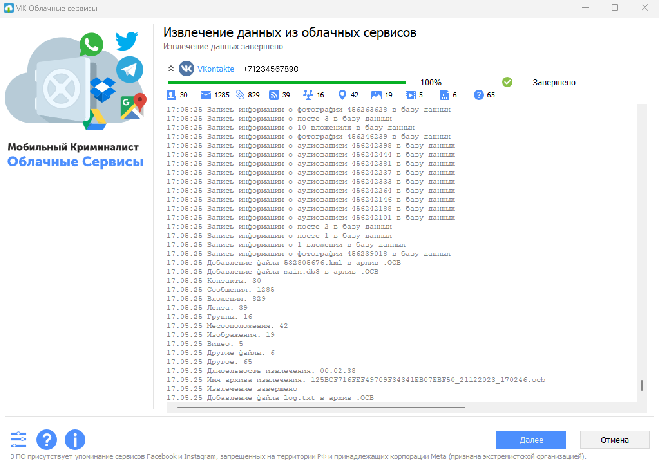Click the locations pin icon

coord(342,95)
